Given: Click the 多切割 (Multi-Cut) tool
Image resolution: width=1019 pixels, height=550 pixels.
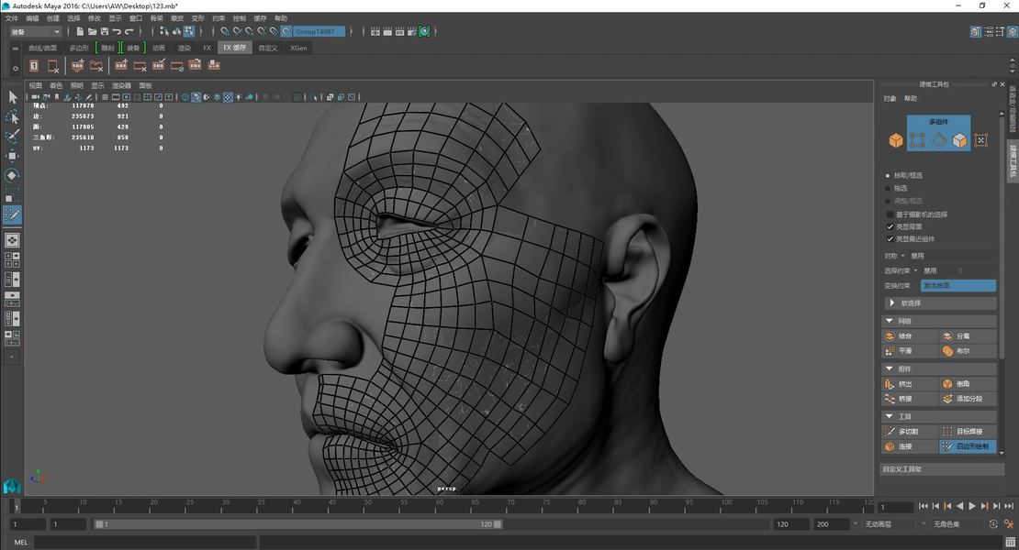Looking at the screenshot, I should tap(905, 432).
